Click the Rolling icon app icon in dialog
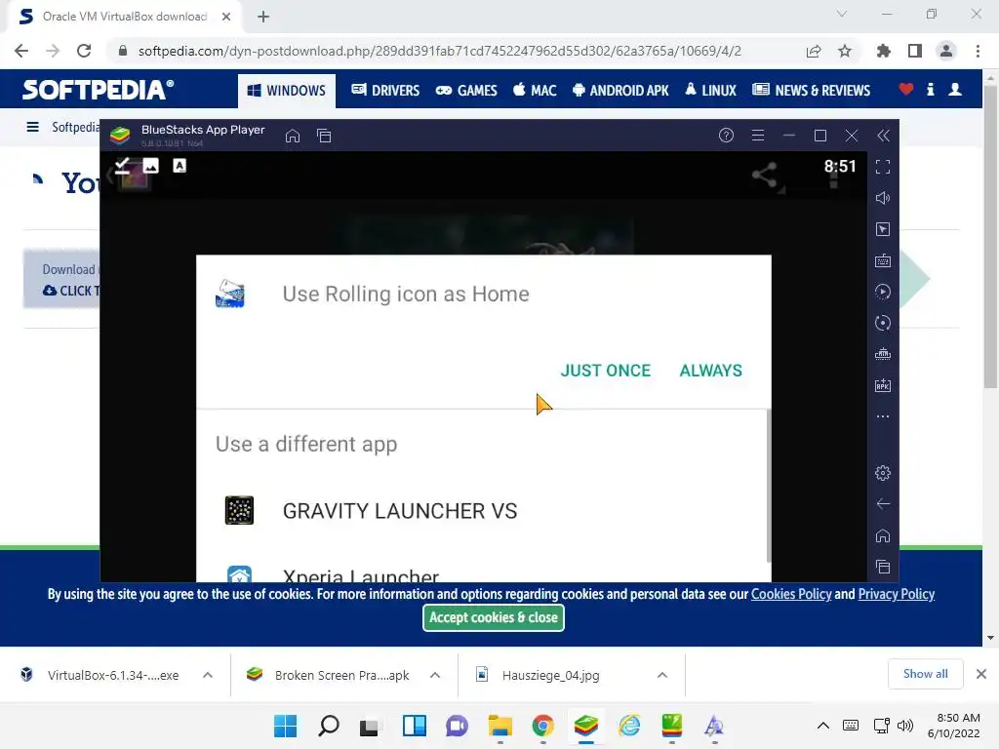The width and height of the screenshot is (999, 749). click(230, 294)
